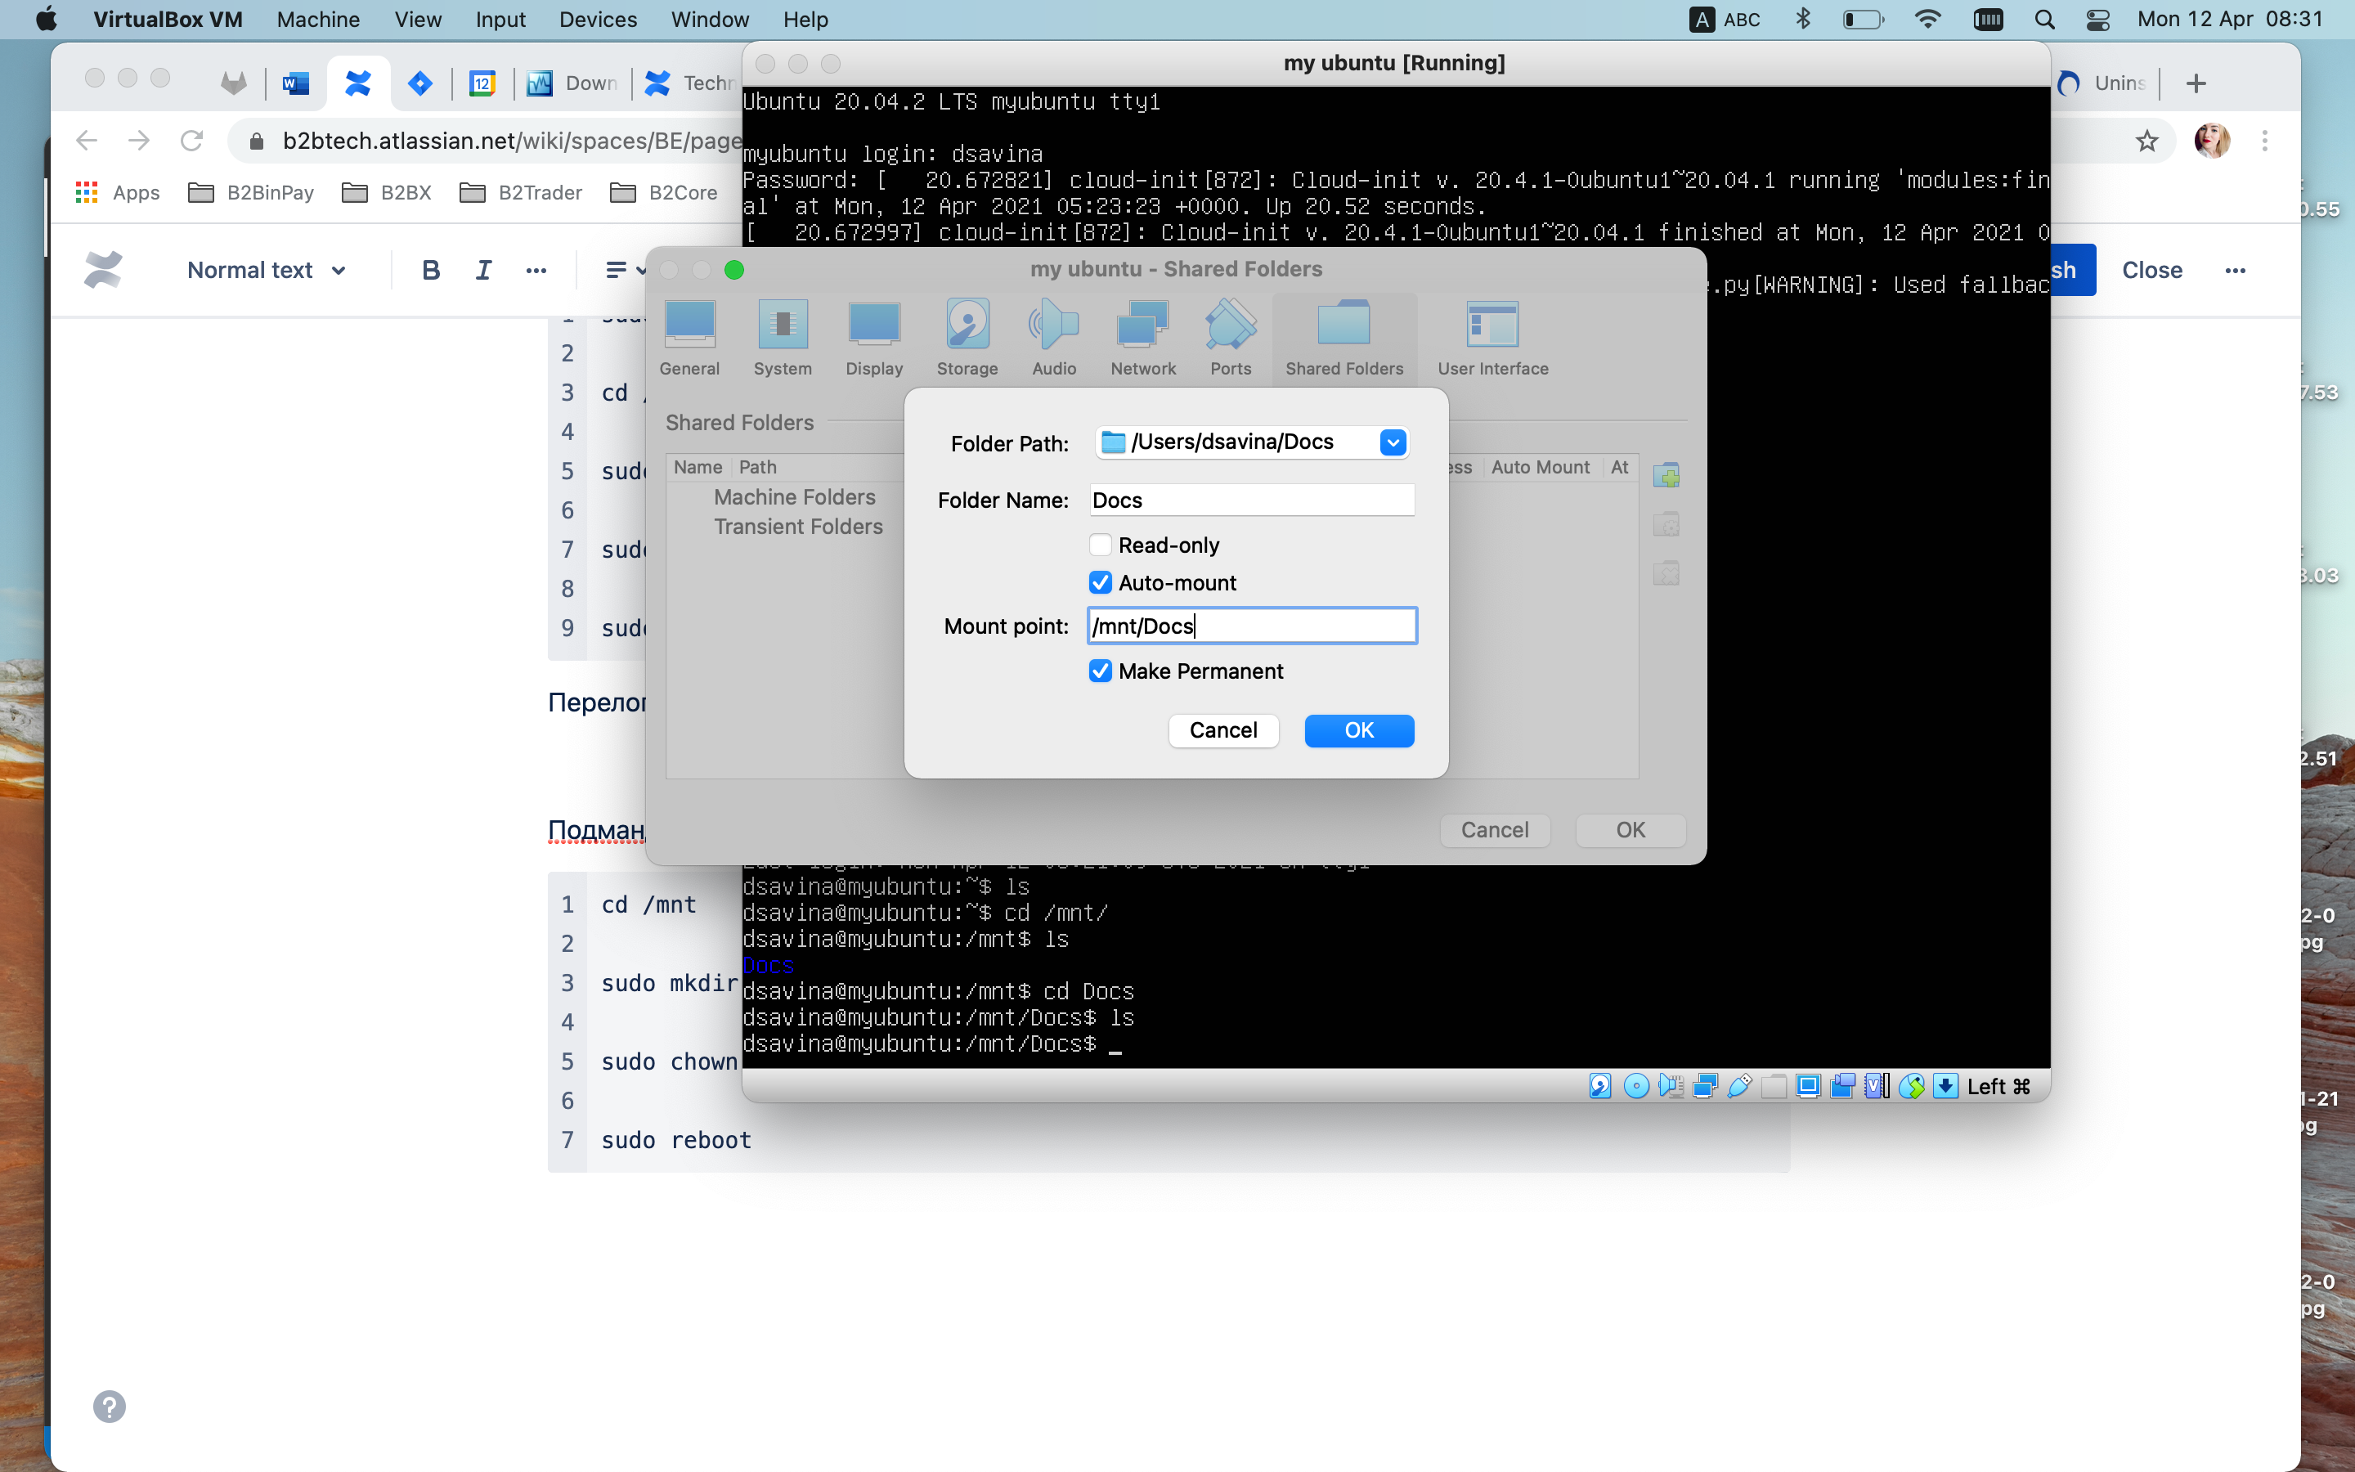
Task: Open the Machine menu
Action: click(x=317, y=20)
